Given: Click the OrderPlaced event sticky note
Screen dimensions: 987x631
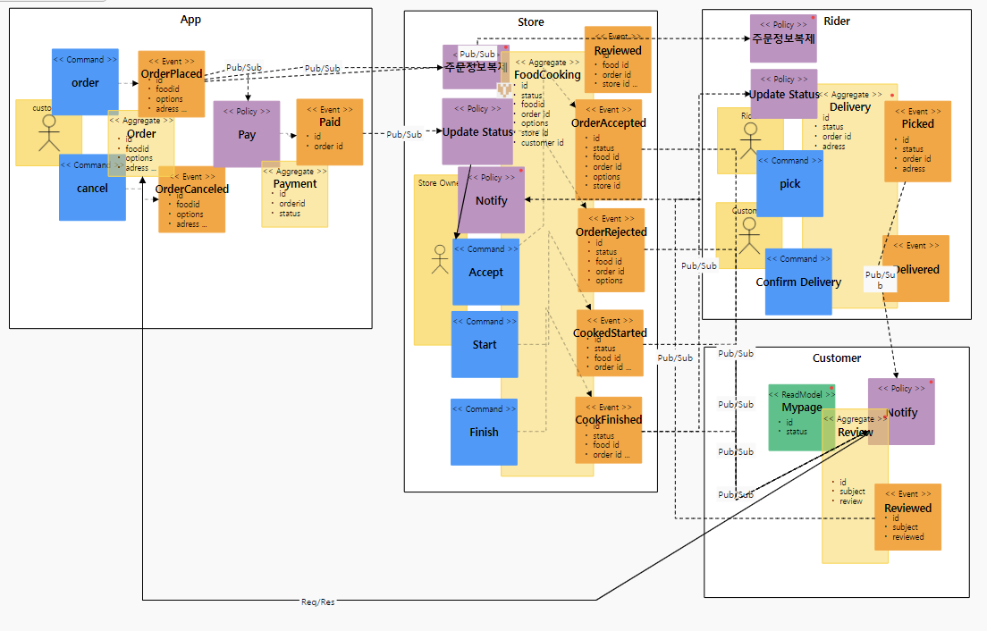Looking at the screenshot, I should [172, 84].
